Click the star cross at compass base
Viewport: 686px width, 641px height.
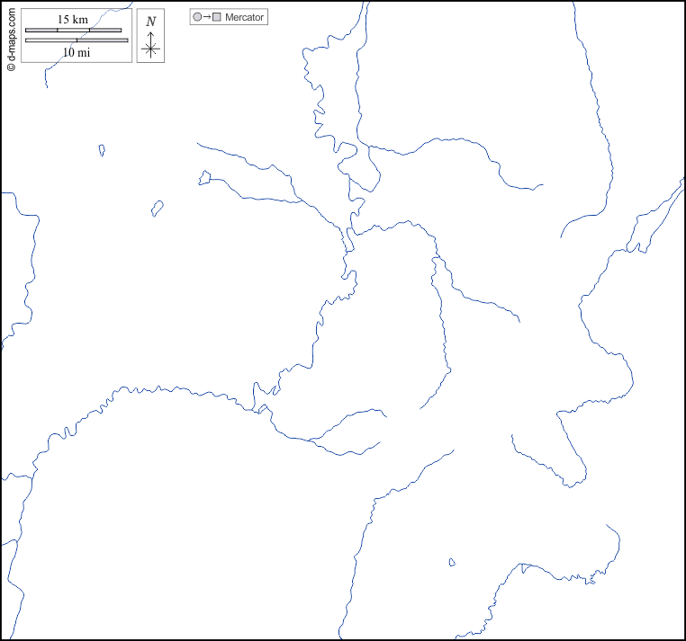150,50
